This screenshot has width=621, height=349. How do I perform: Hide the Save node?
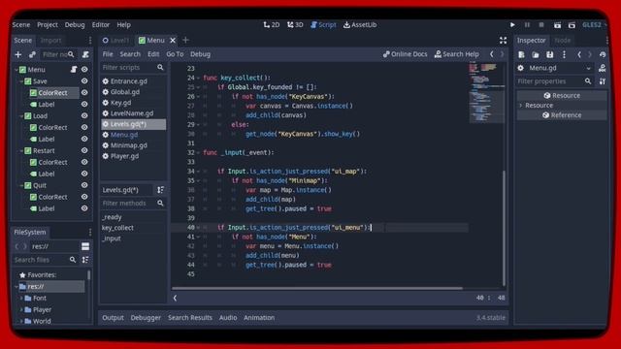[84, 80]
